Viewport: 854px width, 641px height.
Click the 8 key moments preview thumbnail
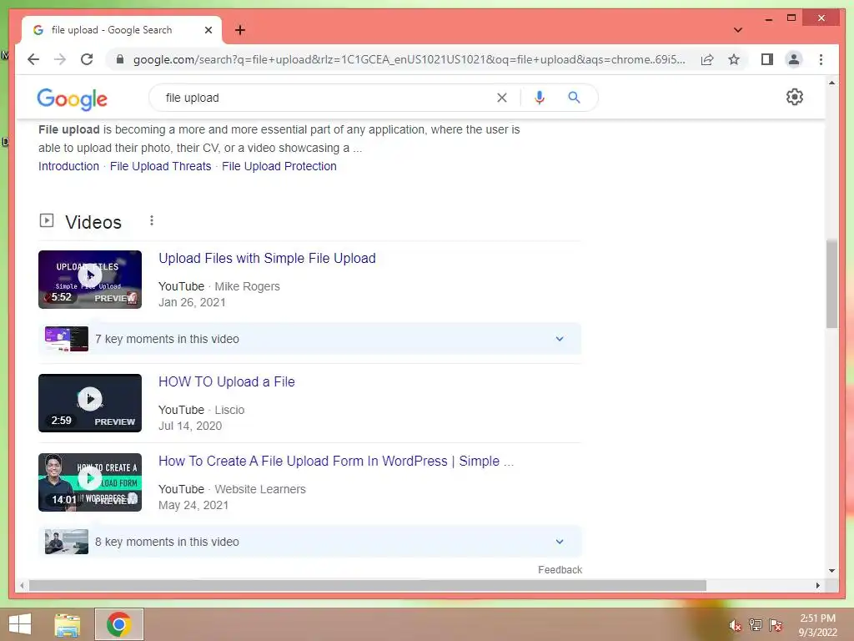click(x=67, y=542)
